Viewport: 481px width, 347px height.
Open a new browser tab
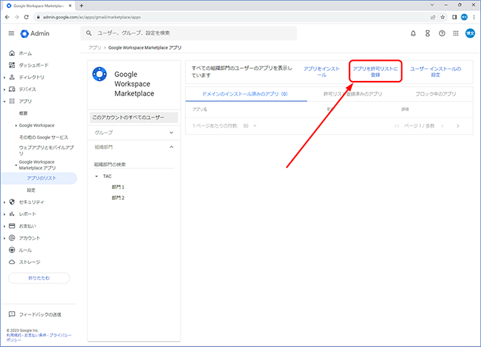point(82,5)
